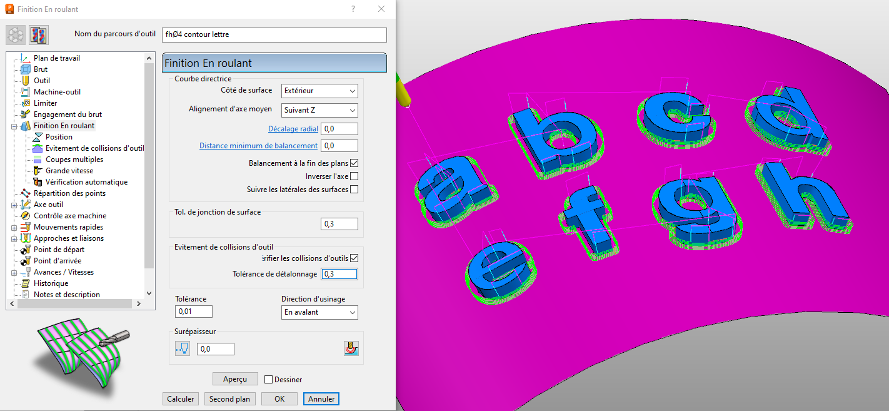Open the Direction d'usinage dropdown
This screenshot has height=411, width=889.
[319, 312]
